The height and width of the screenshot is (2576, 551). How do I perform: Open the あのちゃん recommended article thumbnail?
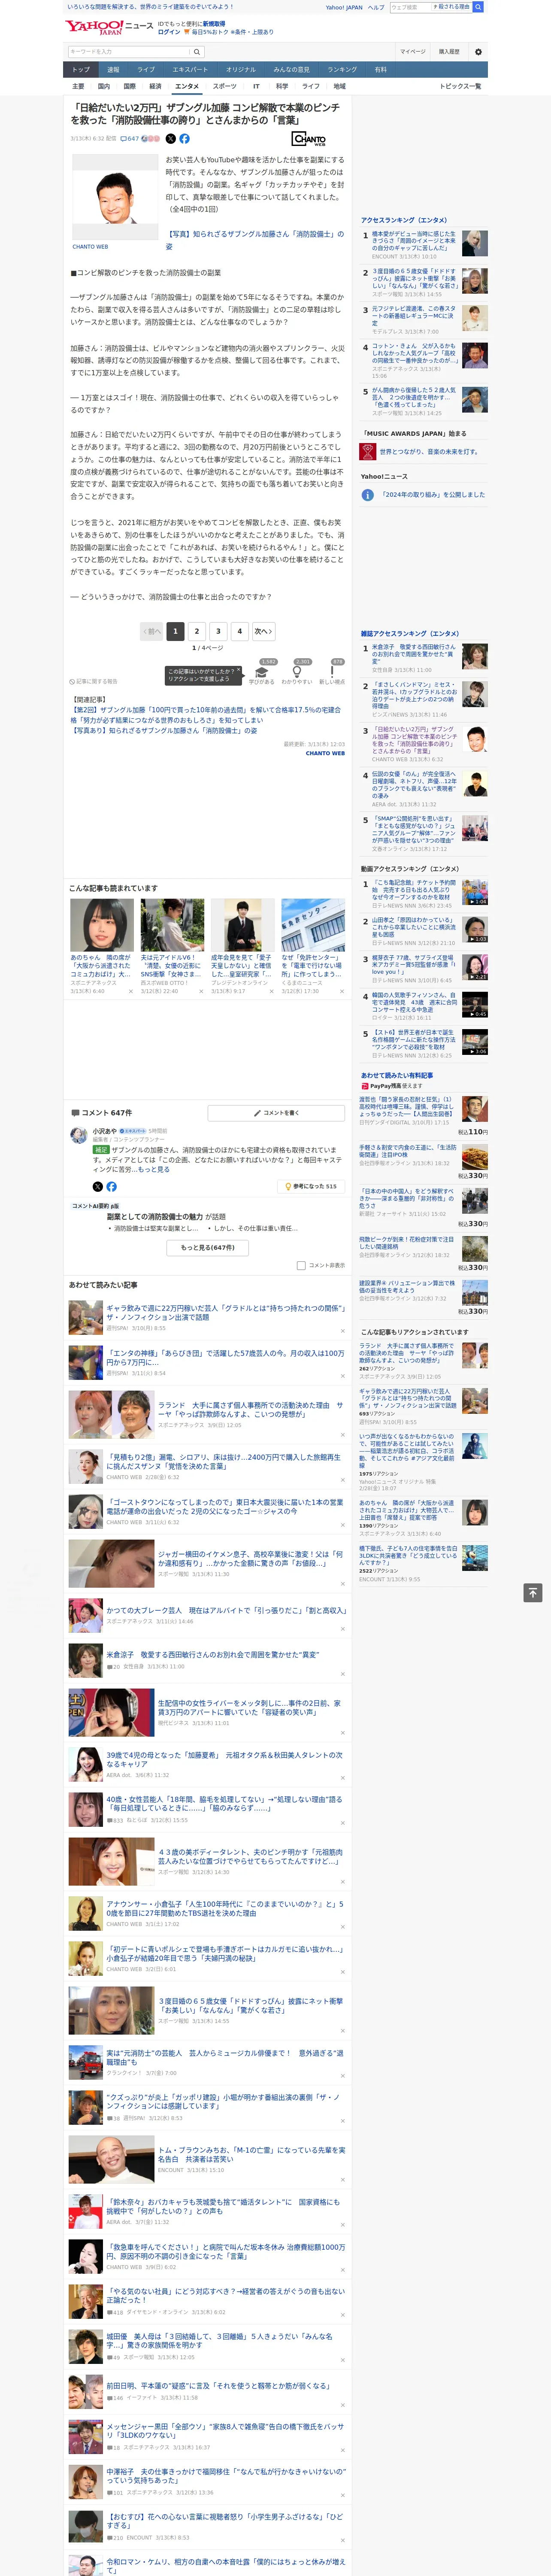[102, 925]
